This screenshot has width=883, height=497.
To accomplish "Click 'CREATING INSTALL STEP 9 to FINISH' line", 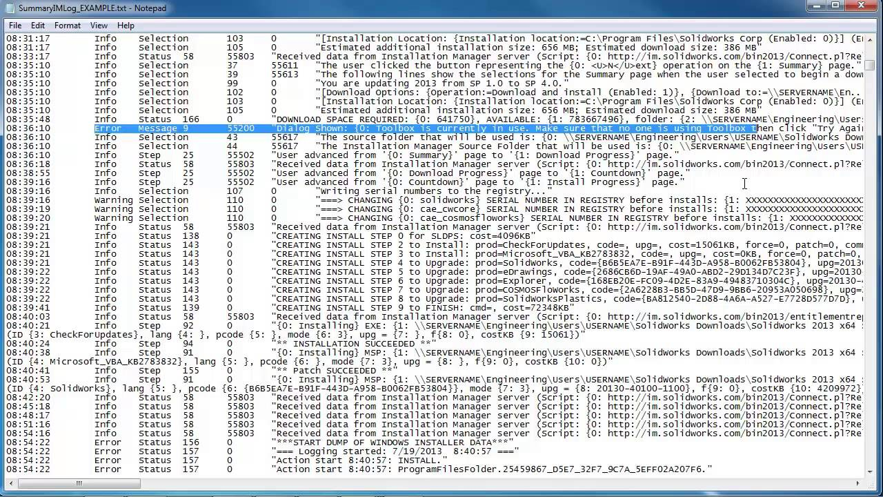I will tap(423, 308).
